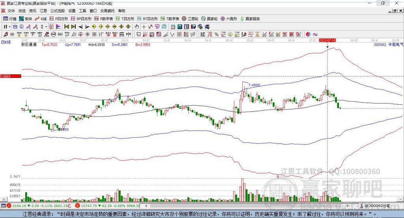Open the 9P四方形 tool
404x218 pixels.
point(81,19)
